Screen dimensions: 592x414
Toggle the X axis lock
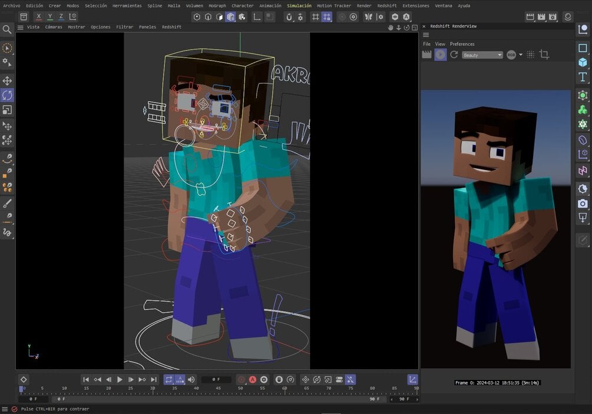point(38,16)
